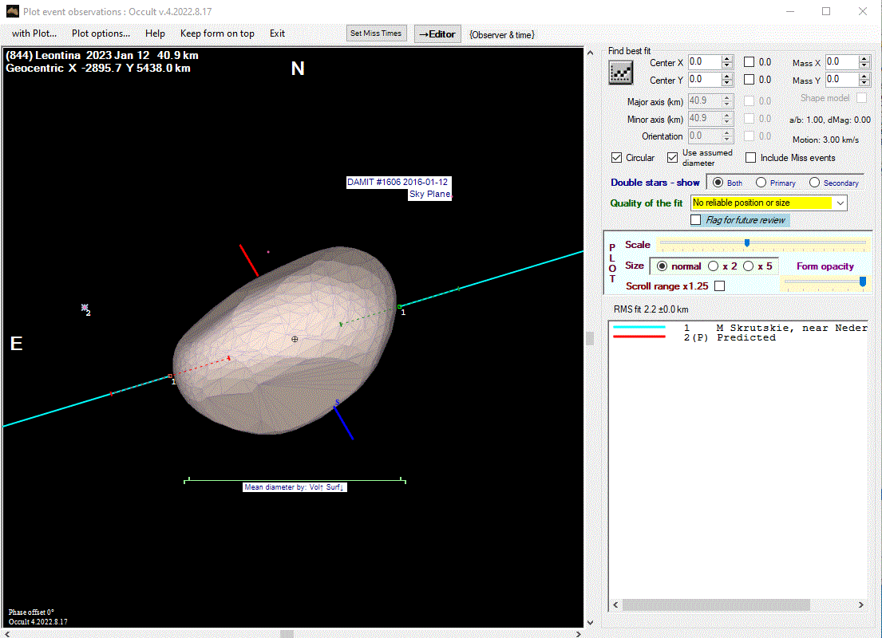This screenshot has height=638, width=882.
Task: Check the Center X fix checkbox
Action: [750, 62]
